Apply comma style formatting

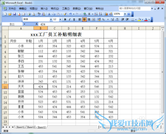(x=108, y=20)
